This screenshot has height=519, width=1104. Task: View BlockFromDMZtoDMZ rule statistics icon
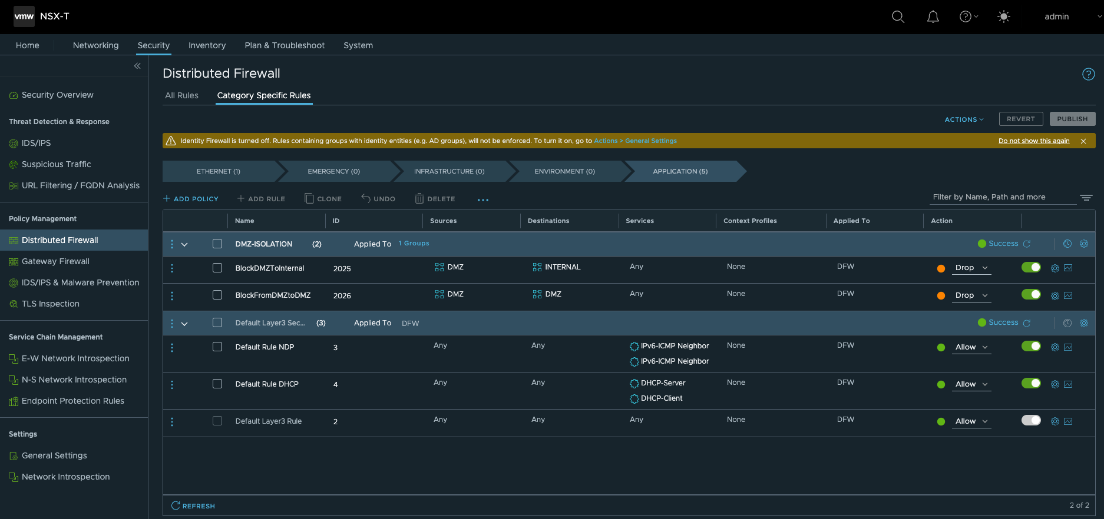tap(1068, 295)
